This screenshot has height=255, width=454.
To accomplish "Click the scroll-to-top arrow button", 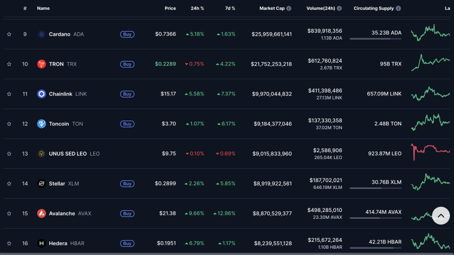I will [x=441, y=215].
